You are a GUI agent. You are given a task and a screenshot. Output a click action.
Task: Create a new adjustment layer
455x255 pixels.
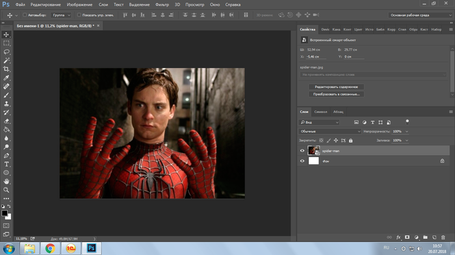pos(417,237)
